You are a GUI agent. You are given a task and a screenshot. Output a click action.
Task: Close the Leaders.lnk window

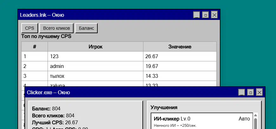click(x=214, y=15)
